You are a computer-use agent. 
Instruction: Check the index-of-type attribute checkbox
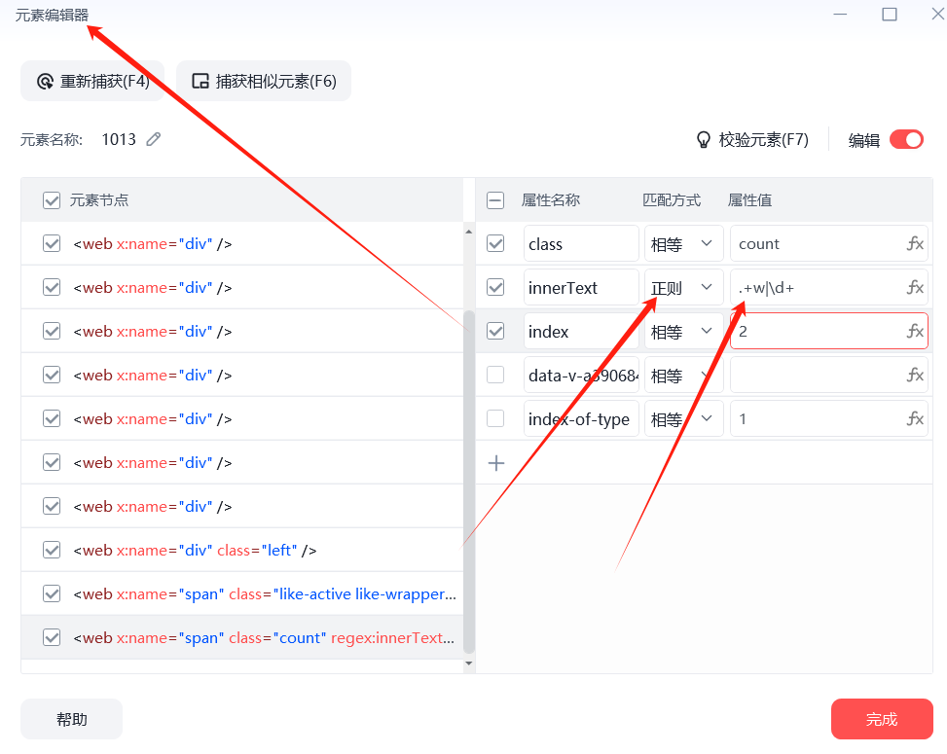(x=495, y=419)
